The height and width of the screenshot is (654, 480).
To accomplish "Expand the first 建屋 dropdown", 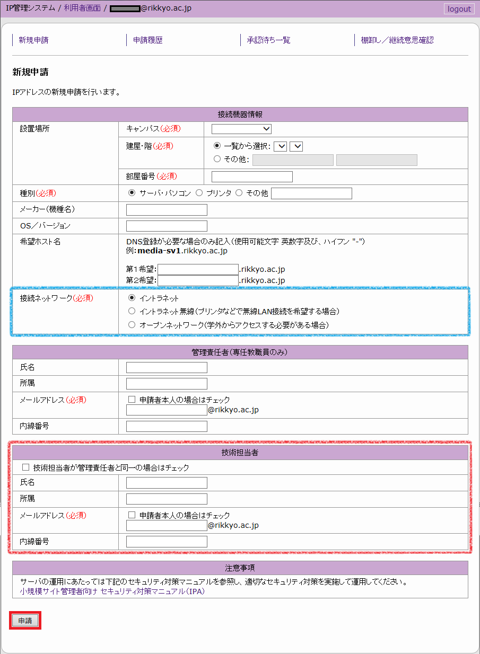I will click(281, 146).
